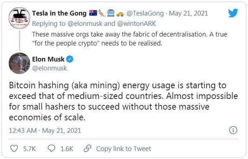Open the tweet info circle icon
Screen dimensions: 248x159
(233, 130)
